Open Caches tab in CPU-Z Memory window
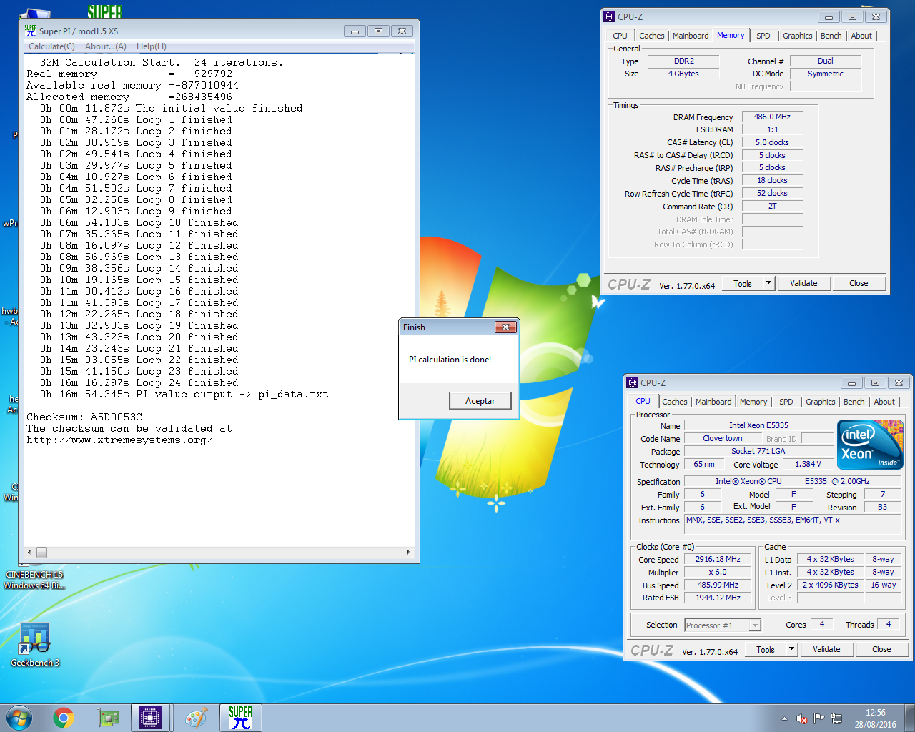This screenshot has height=732, width=915. coord(652,36)
